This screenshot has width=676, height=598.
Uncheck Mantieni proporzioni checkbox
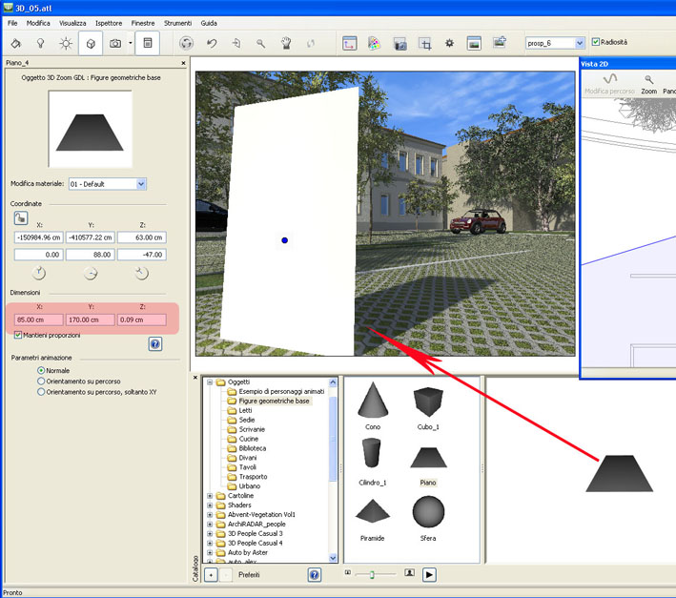19,336
